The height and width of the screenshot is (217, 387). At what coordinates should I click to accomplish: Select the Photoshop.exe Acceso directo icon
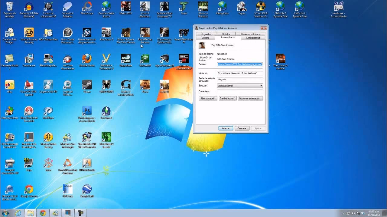[x=87, y=114]
